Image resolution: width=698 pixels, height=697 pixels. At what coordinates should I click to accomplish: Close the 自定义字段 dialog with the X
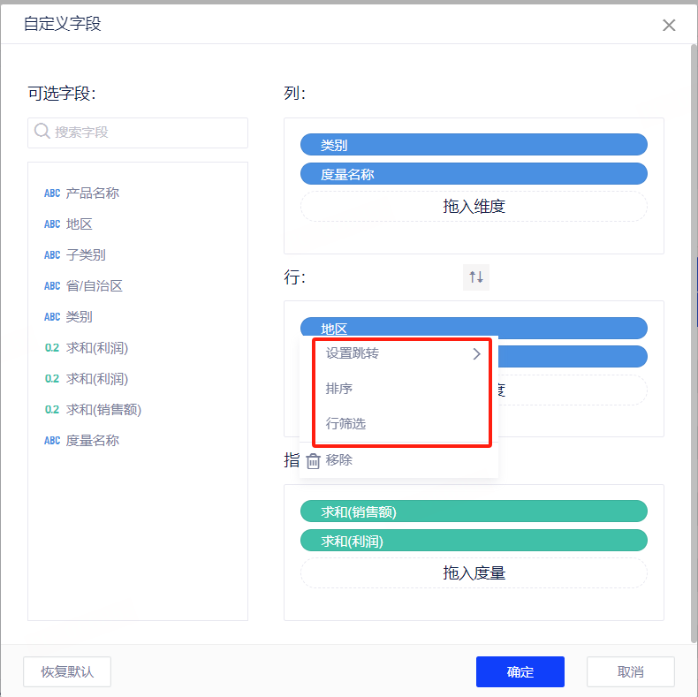coord(669,25)
